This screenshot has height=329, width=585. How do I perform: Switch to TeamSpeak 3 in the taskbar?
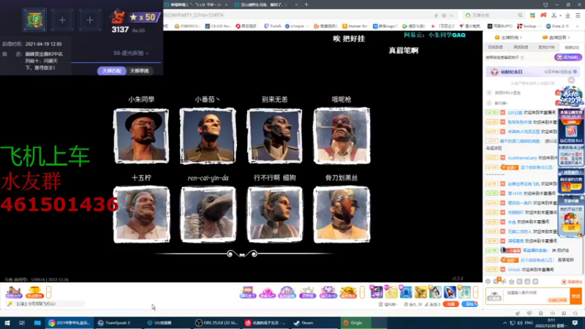click(118, 322)
